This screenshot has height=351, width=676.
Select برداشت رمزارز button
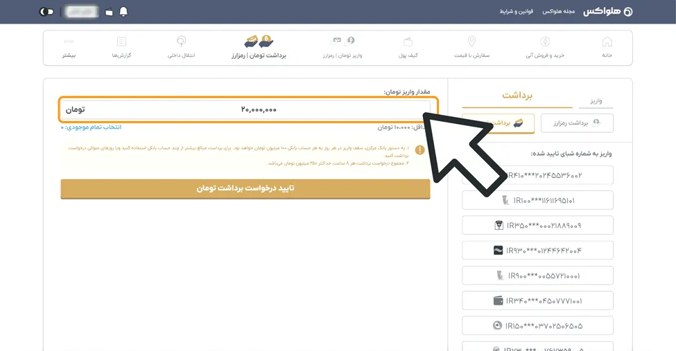[x=577, y=123]
